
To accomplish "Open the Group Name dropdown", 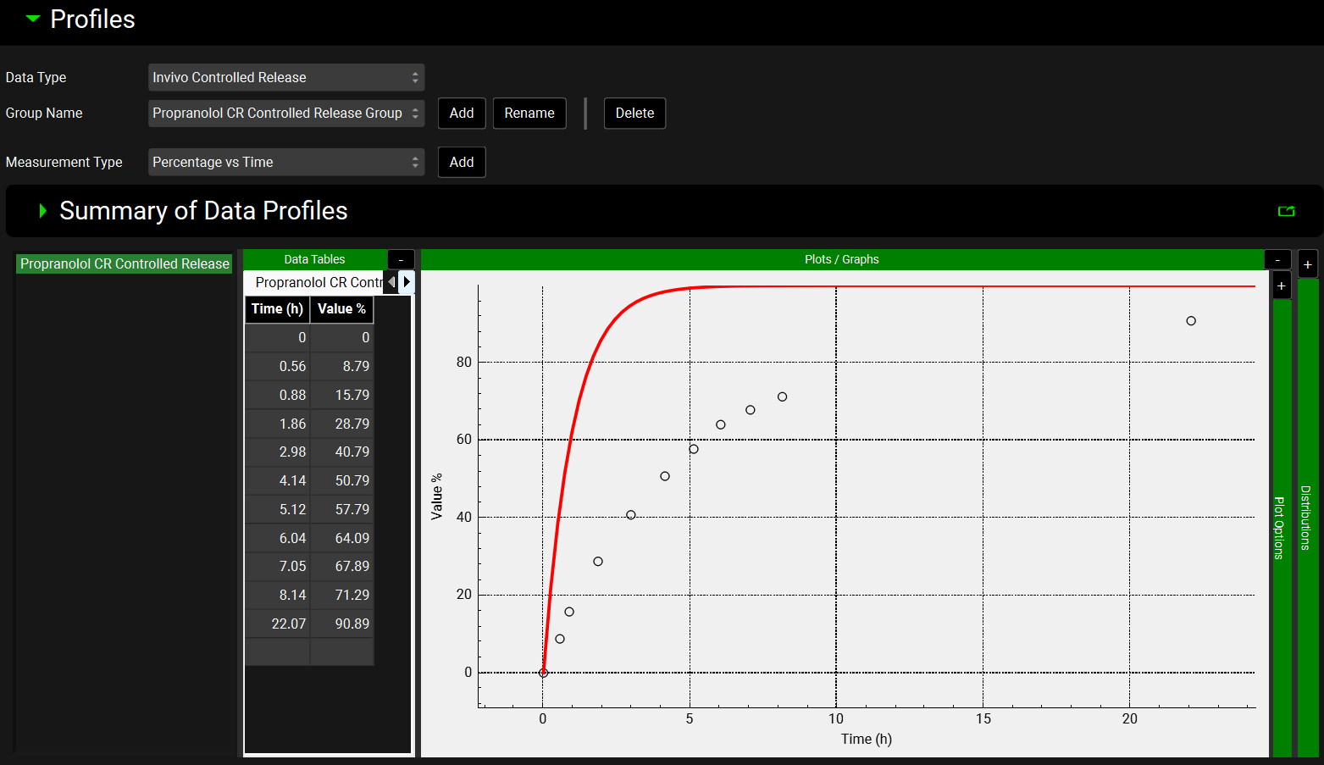I will click(285, 114).
